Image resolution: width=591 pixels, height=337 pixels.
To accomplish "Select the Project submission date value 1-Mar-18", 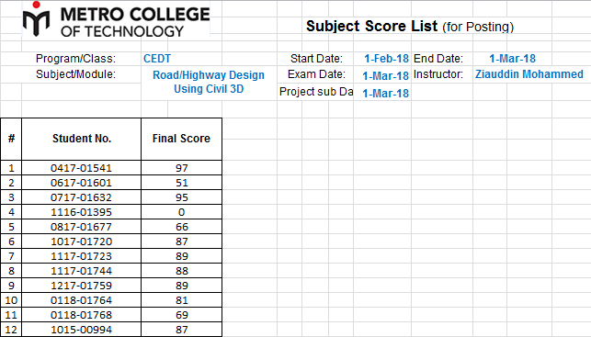I will point(386,94).
